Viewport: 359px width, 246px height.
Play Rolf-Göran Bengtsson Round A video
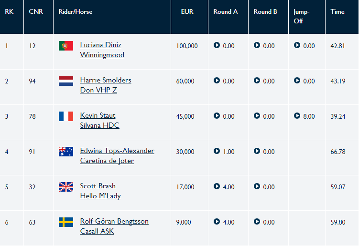pyautogui.click(x=217, y=222)
